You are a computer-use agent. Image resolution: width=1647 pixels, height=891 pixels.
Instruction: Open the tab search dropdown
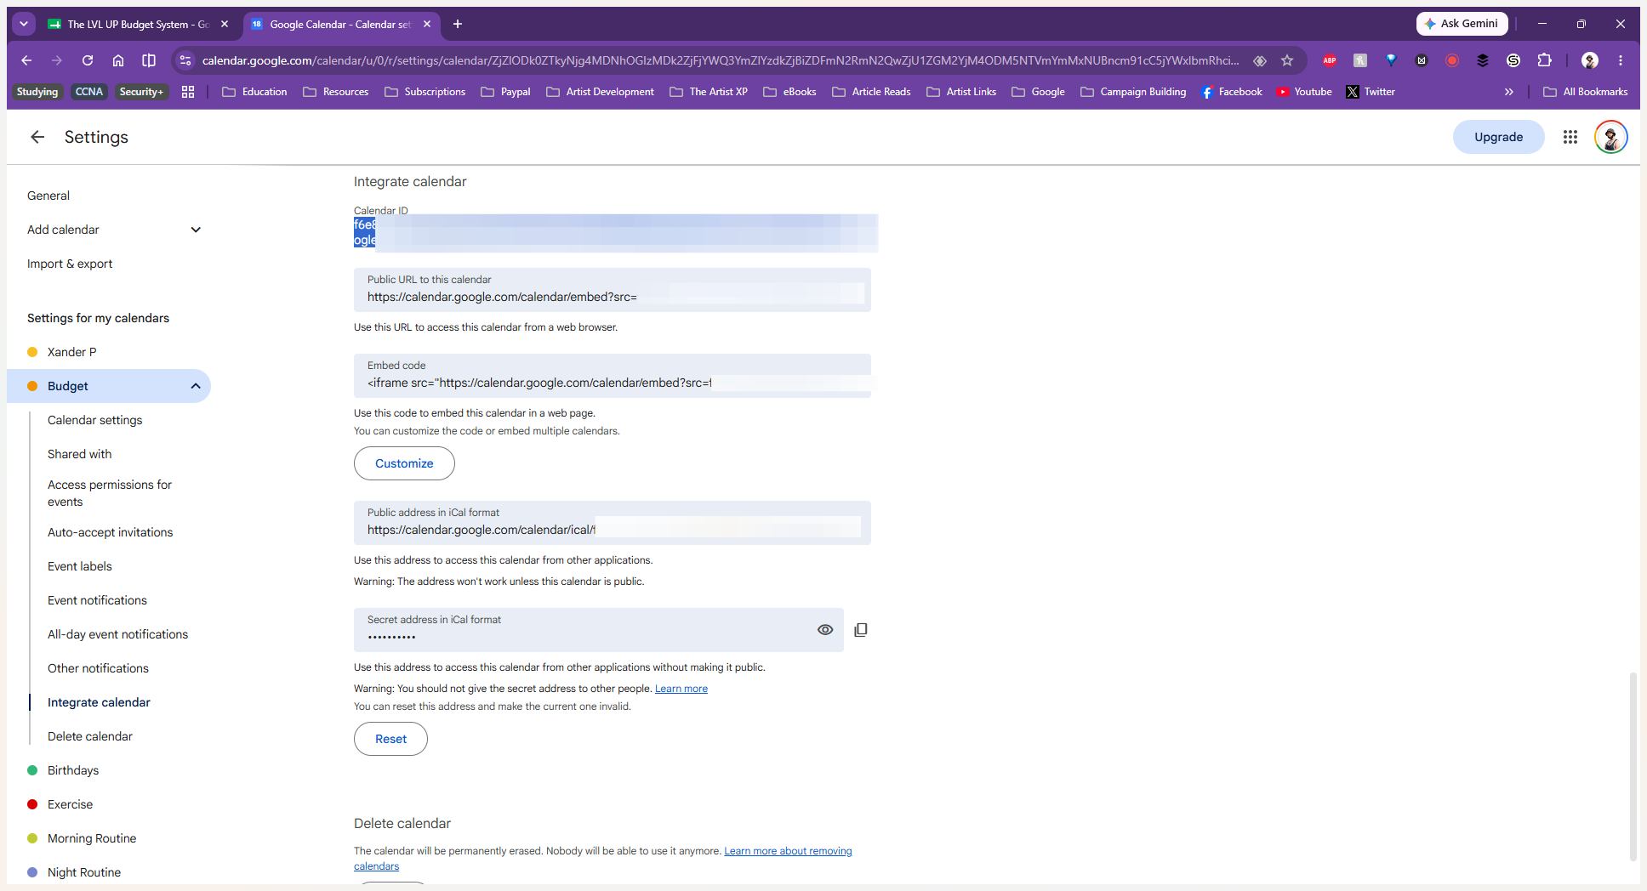click(x=24, y=24)
